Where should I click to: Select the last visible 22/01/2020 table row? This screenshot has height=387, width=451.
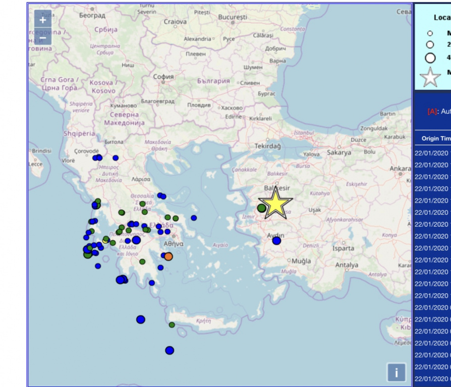(431, 379)
